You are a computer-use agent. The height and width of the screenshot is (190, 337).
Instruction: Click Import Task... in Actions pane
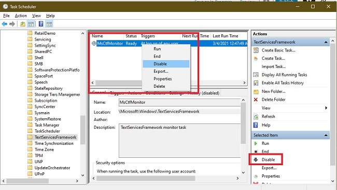[274, 66]
